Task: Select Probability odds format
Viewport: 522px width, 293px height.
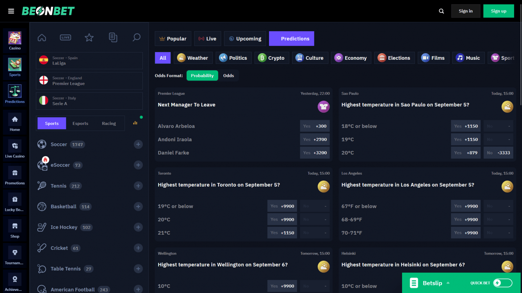Action: click(202, 76)
